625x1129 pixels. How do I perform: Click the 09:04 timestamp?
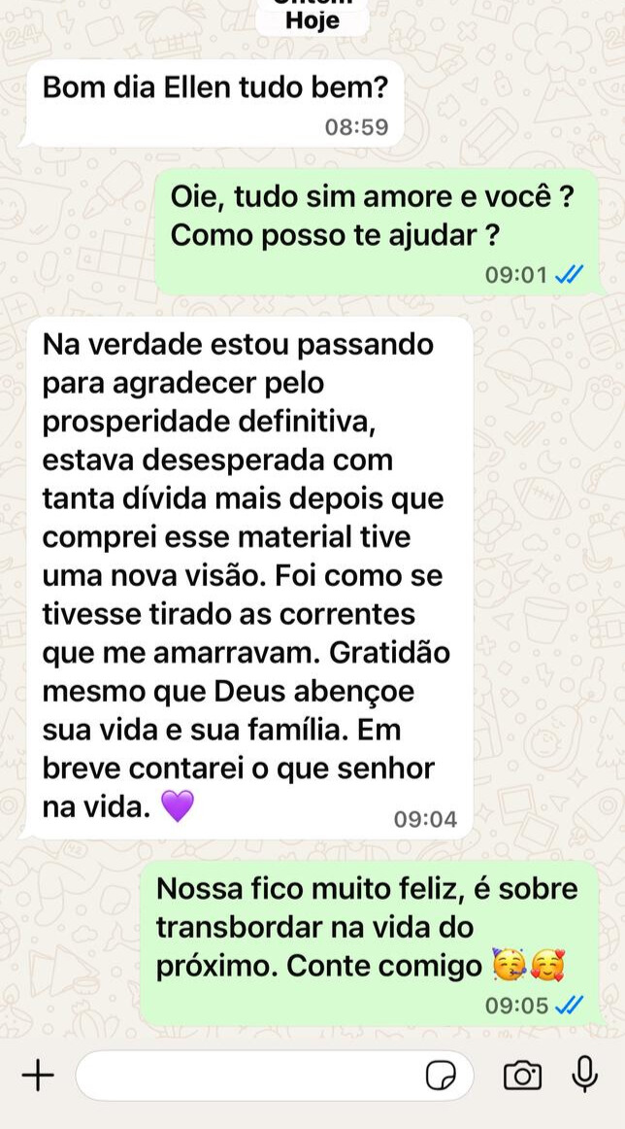click(x=425, y=819)
